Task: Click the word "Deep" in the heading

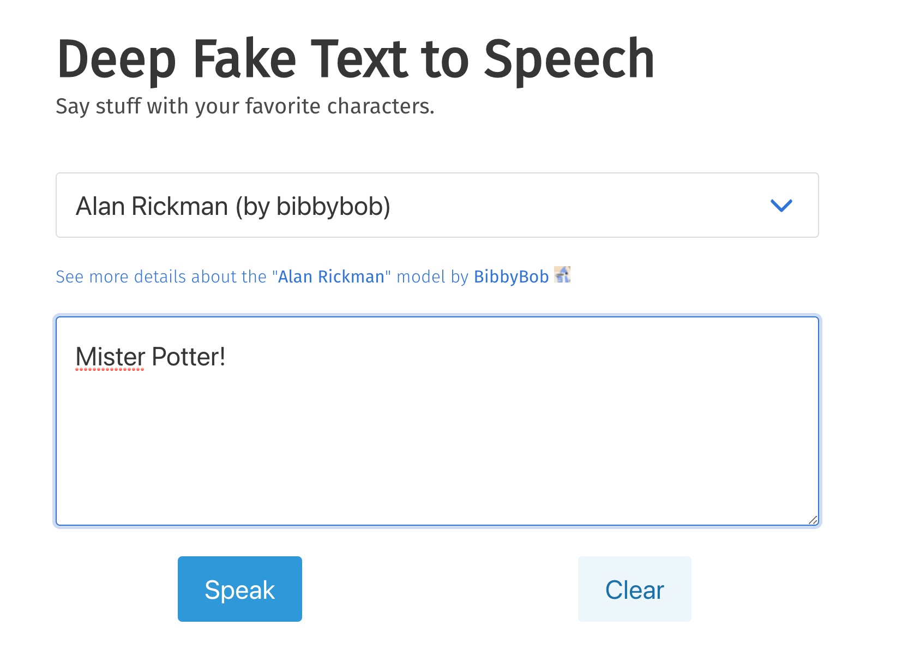Action: (117, 59)
